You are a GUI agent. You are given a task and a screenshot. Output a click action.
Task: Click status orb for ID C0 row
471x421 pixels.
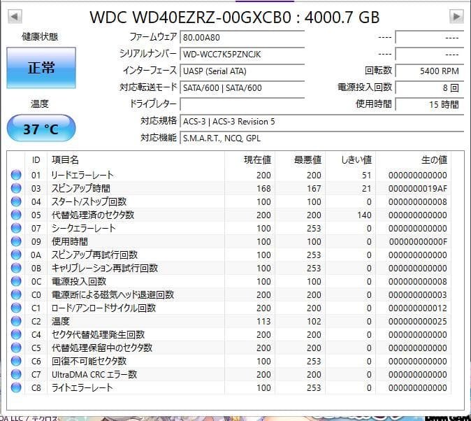16,294
